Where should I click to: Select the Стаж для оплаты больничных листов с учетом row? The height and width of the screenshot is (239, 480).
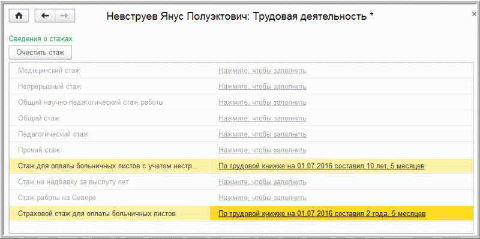241,166
